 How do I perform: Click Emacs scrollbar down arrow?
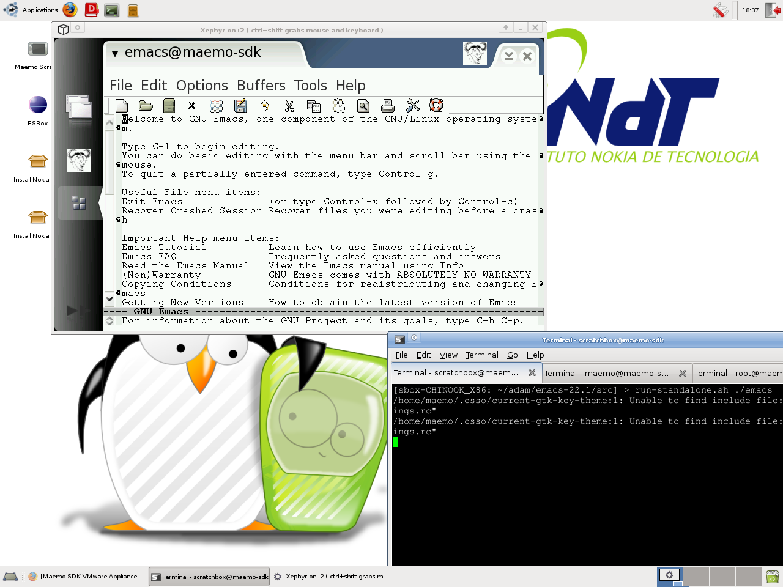pos(109,299)
